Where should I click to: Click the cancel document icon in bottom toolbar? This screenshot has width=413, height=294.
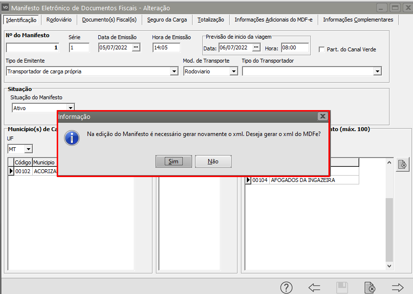pos(370,288)
